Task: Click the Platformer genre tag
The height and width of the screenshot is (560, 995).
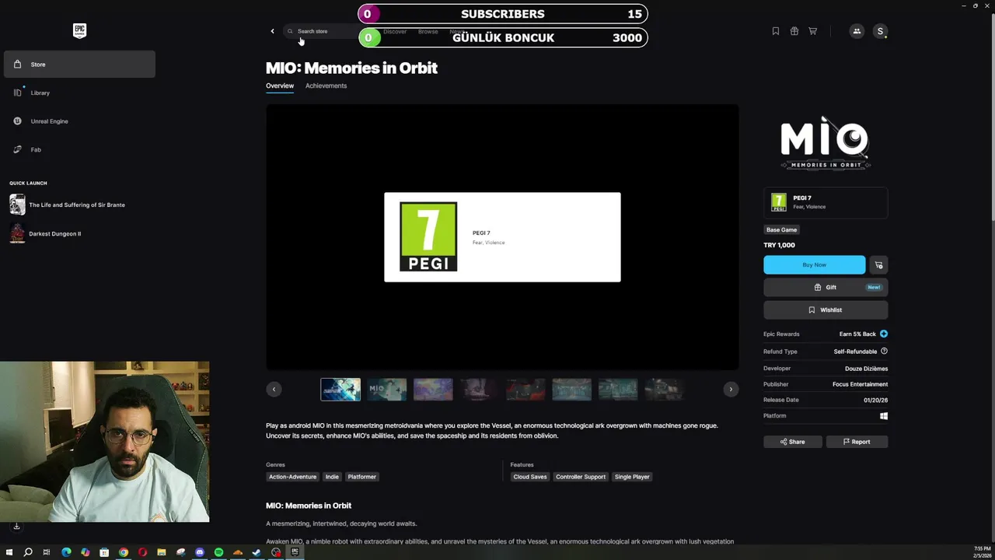Action: point(361,477)
